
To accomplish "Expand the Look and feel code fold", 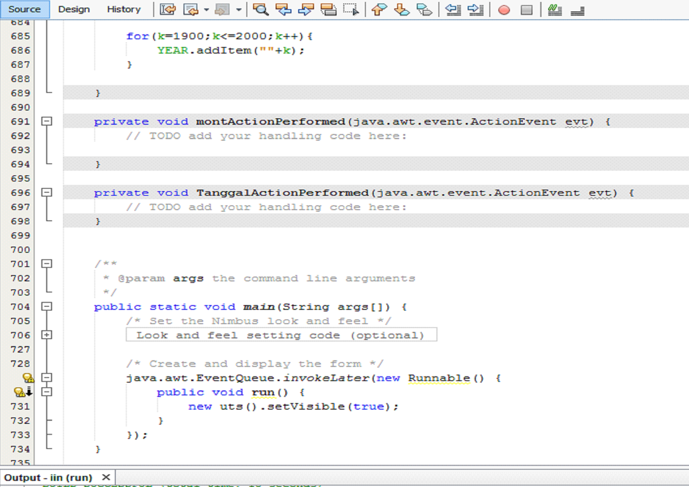I will [x=47, y=335].
